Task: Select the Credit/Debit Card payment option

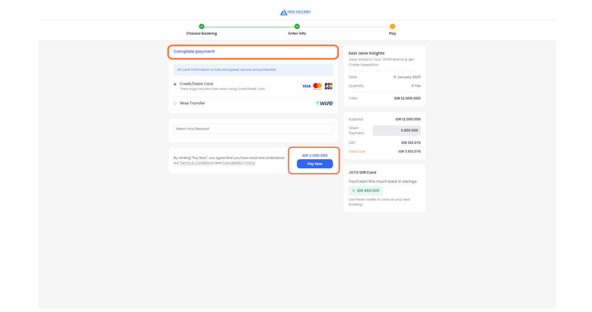Action: tap(175, 83)
